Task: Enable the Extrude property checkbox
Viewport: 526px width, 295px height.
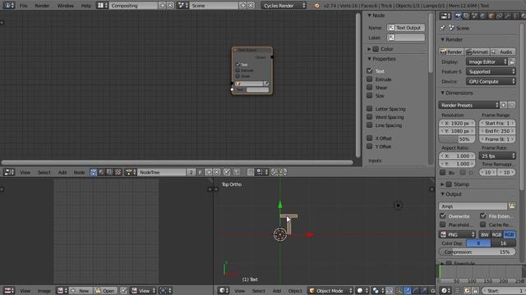Action: pos(370,79)
